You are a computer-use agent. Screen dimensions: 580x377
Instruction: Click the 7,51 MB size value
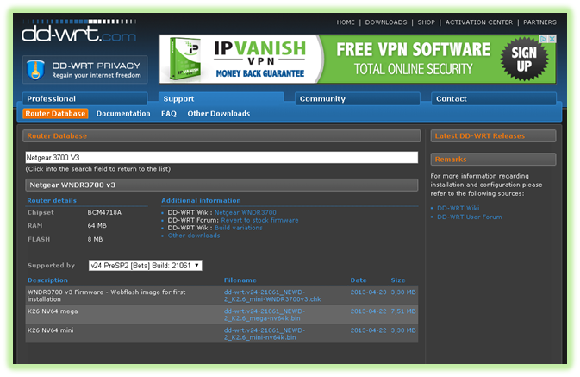tap(403, 311)
